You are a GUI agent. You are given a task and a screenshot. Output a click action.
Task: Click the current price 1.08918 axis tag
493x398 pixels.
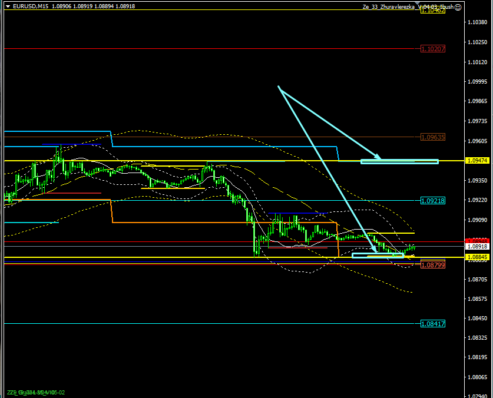tap(477, 247)
